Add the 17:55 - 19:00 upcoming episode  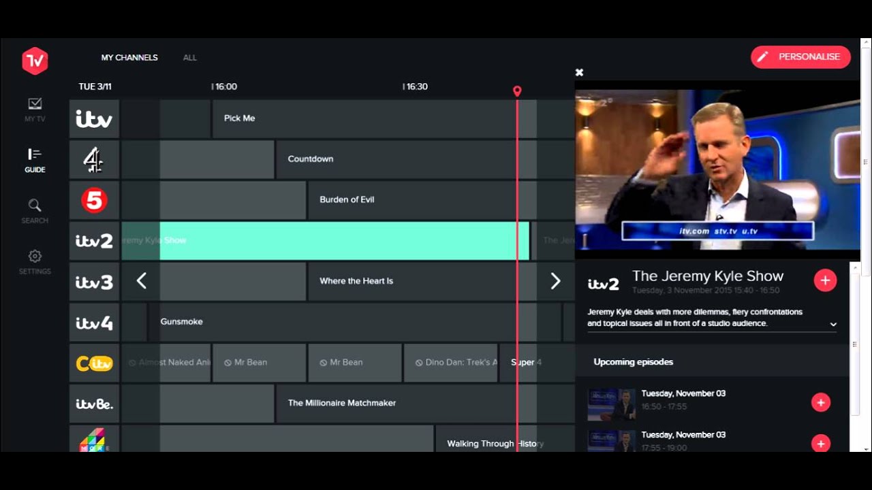point(821,444)
